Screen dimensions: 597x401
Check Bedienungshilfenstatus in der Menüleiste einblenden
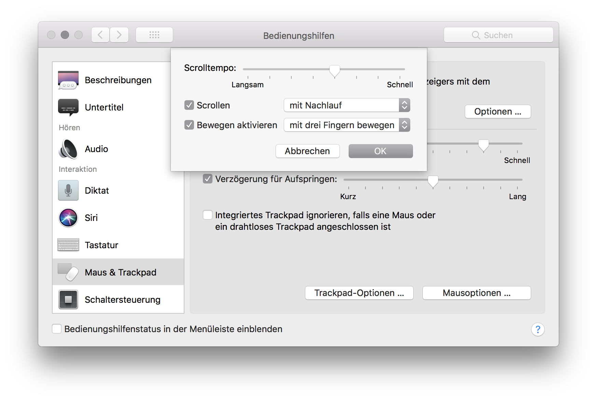click(57, 329)
